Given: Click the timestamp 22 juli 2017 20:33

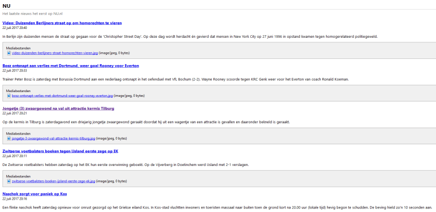Looking at the screenshot, I should pos(15,70).
